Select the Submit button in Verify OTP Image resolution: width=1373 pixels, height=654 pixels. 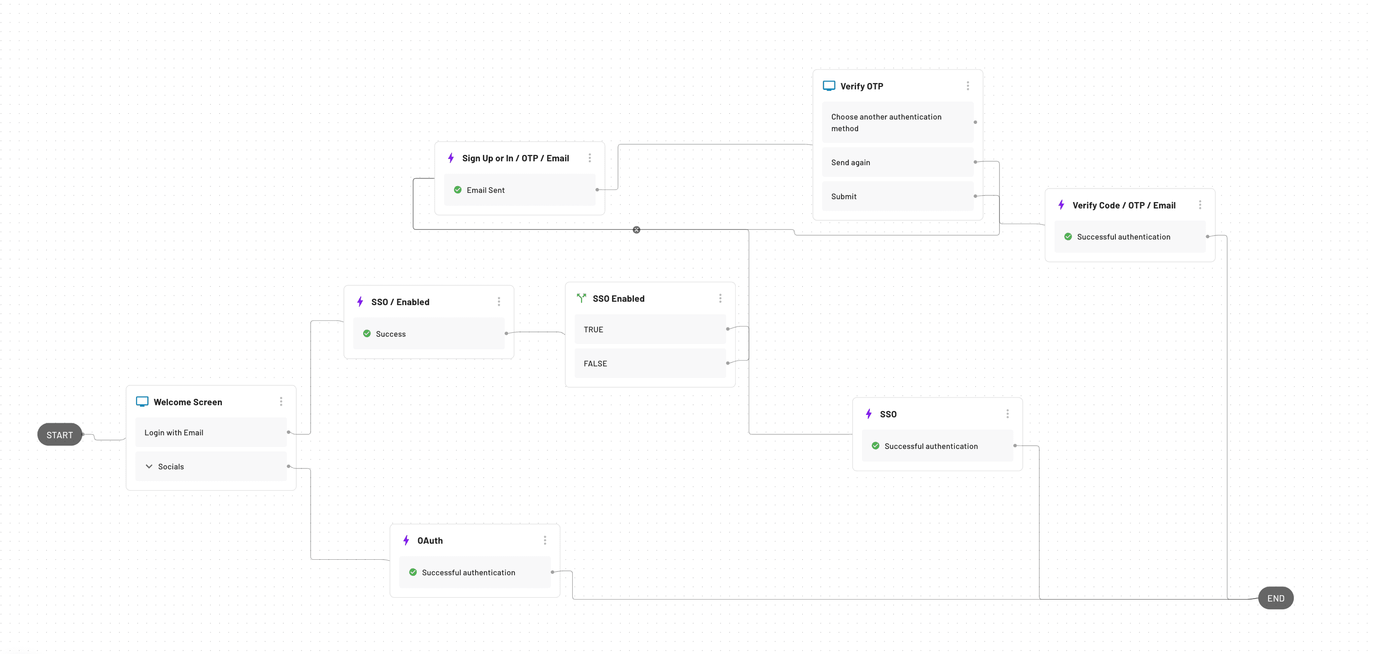(x=897, y=196)
